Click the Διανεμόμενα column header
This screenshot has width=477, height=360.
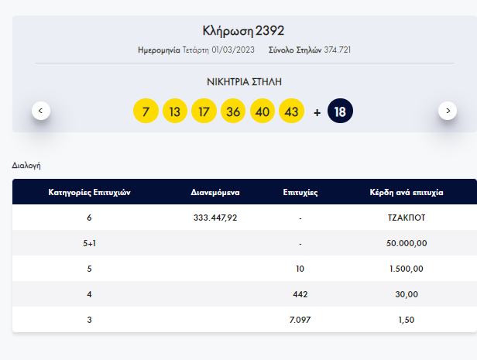(215, 192)
